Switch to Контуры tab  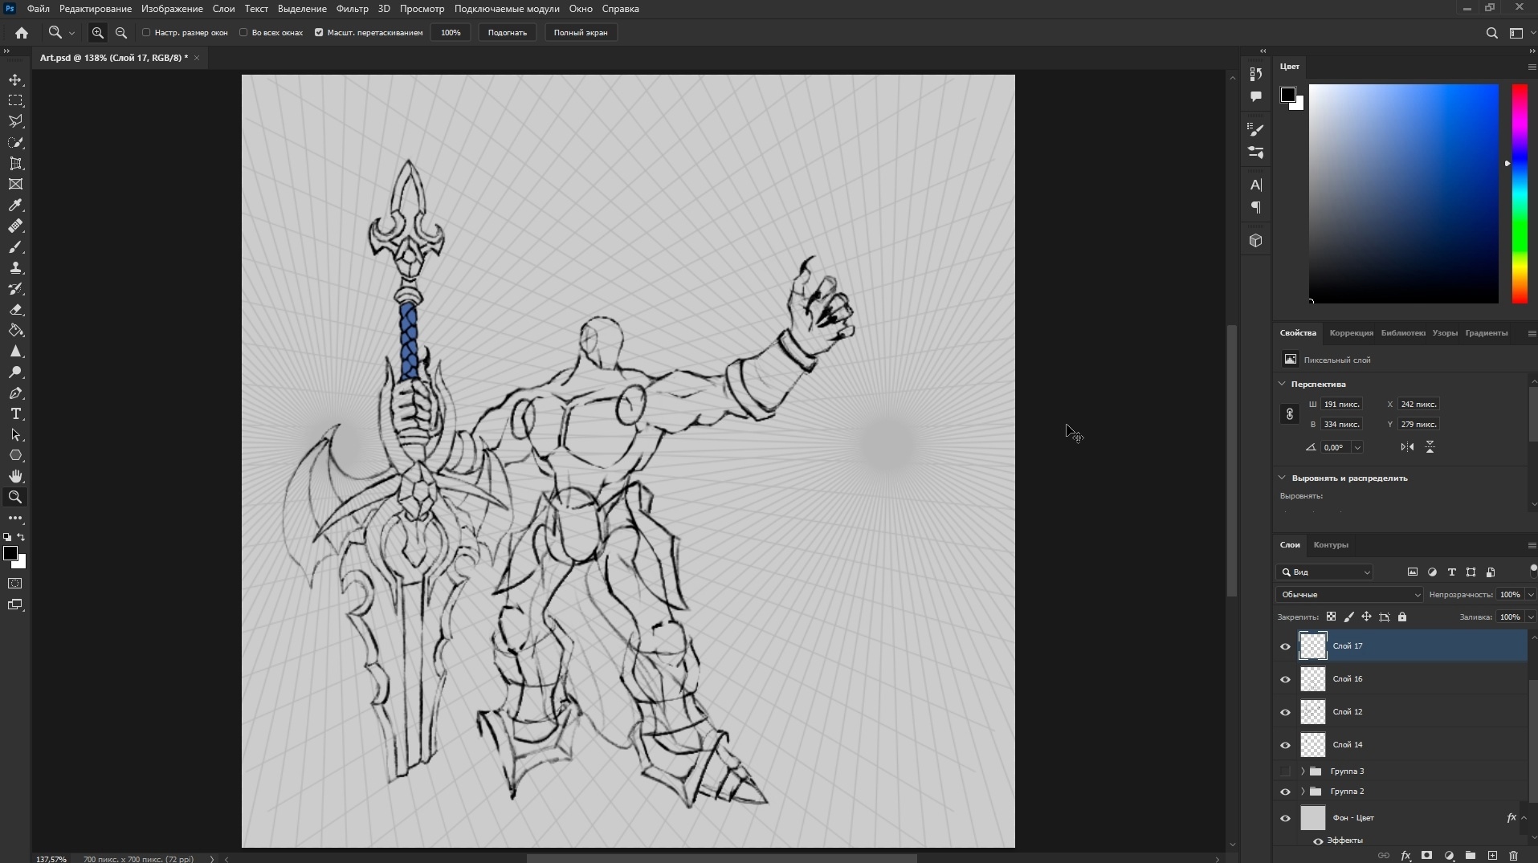coord(1331,545)
